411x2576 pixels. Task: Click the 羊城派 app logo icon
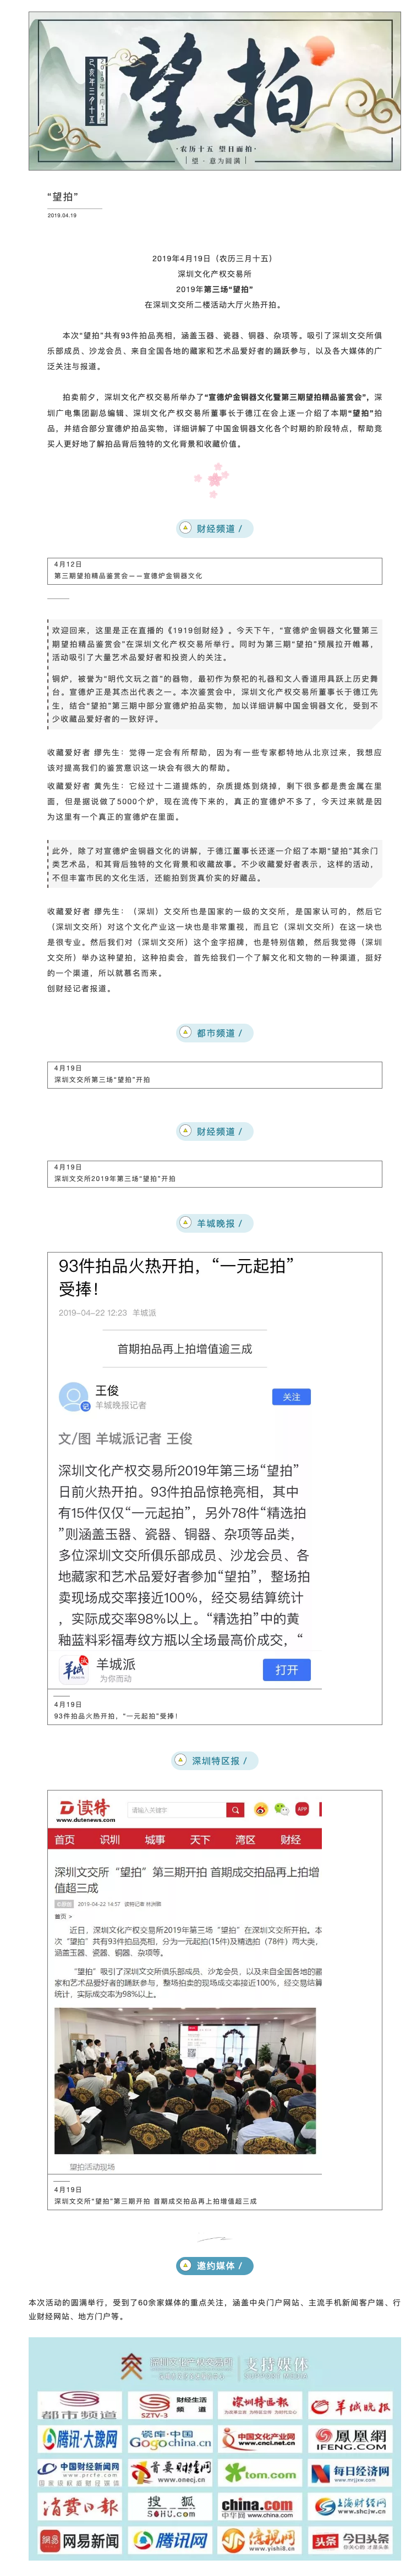(75, 1668)
